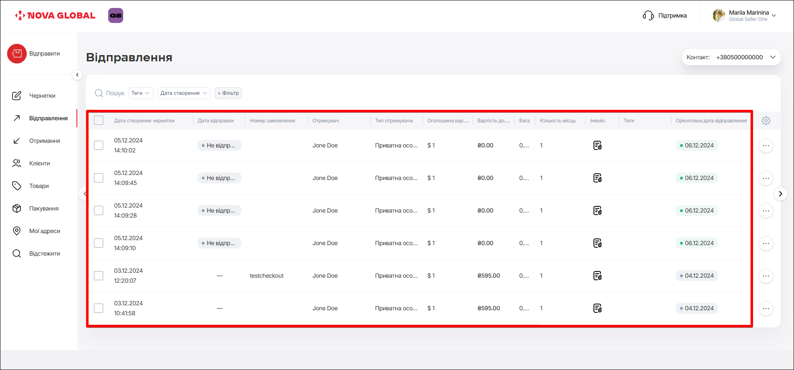Open table column settings gear
Viewport: 794px width, 370px height.
[x=766, y=121]
